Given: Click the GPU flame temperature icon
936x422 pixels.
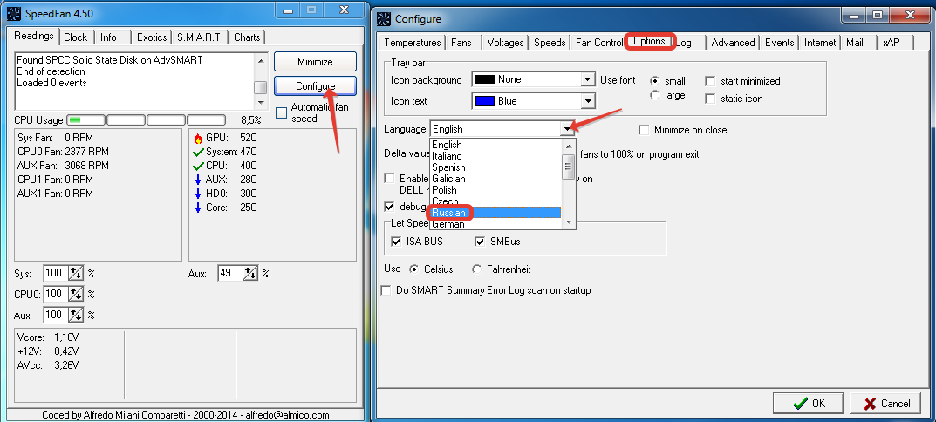Looking at the screenshot, I should [x=198, y=138].
